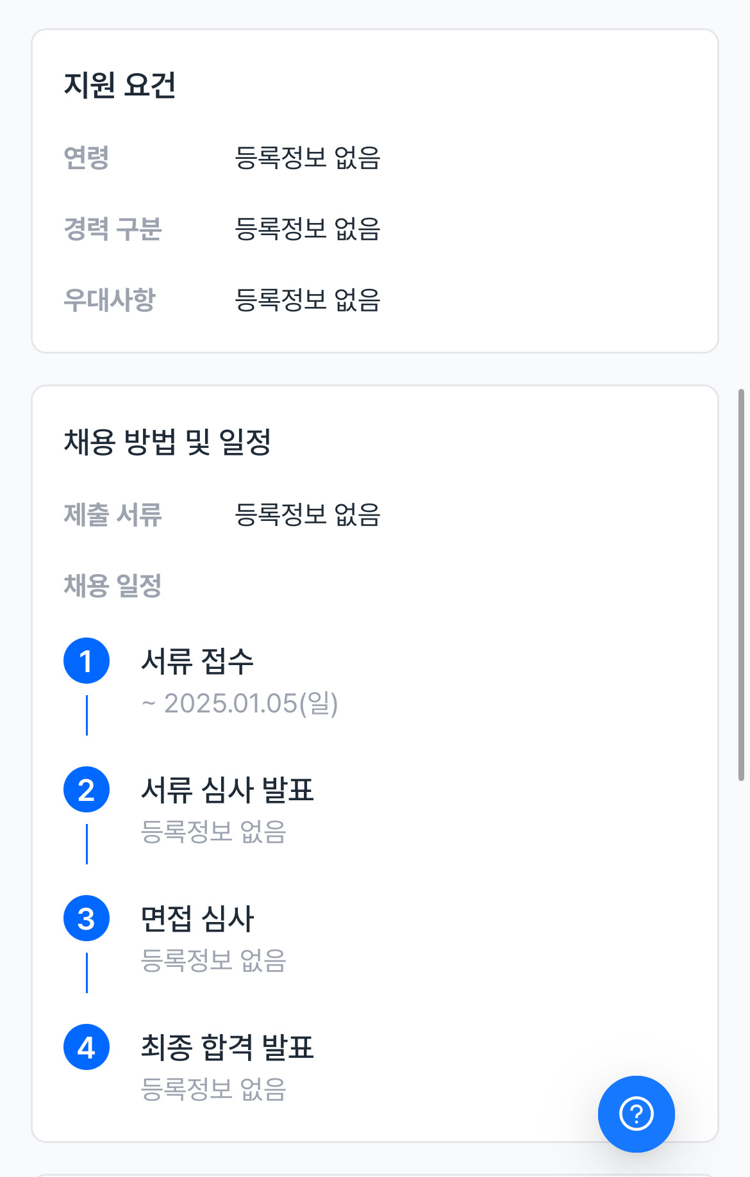This screenshot has width=750, height=1177.
Task: Click the 지원 요건 section heading
Action: click(x=120, y=85)
